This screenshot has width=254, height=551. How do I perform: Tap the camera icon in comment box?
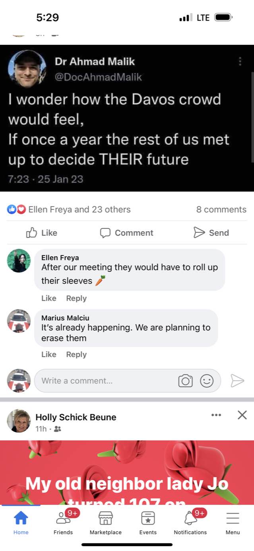click(x=185, y=381)
